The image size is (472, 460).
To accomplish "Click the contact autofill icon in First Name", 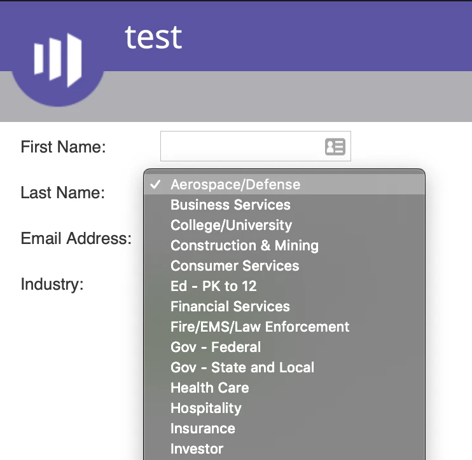I will (x=335, y=147).
